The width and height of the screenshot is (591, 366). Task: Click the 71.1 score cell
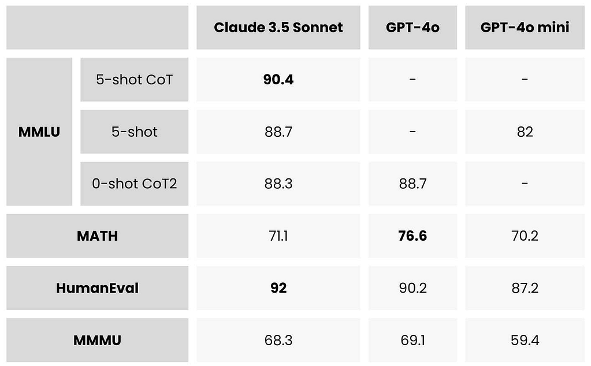pyautogui.click(x=278, y=236)
